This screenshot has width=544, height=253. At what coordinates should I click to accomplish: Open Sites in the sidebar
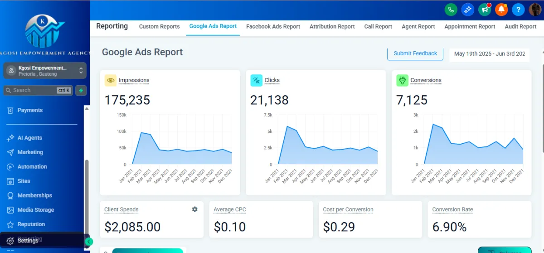(x=24, y=181)
